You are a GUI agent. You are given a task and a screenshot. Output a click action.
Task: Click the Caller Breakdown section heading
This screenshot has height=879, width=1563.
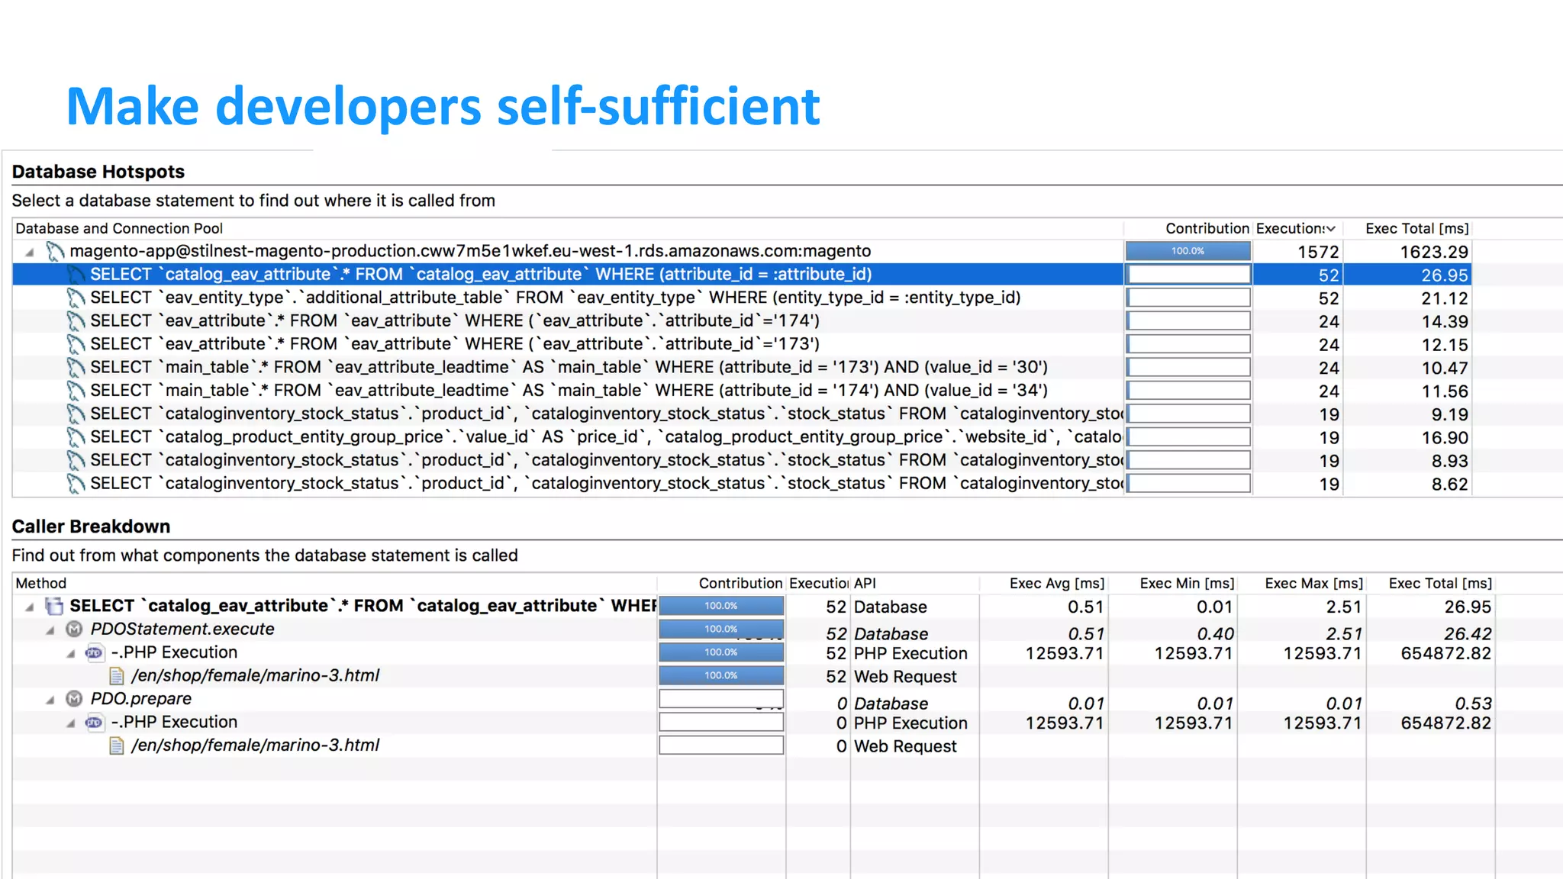pyautogui.click(x=91, y=526)
